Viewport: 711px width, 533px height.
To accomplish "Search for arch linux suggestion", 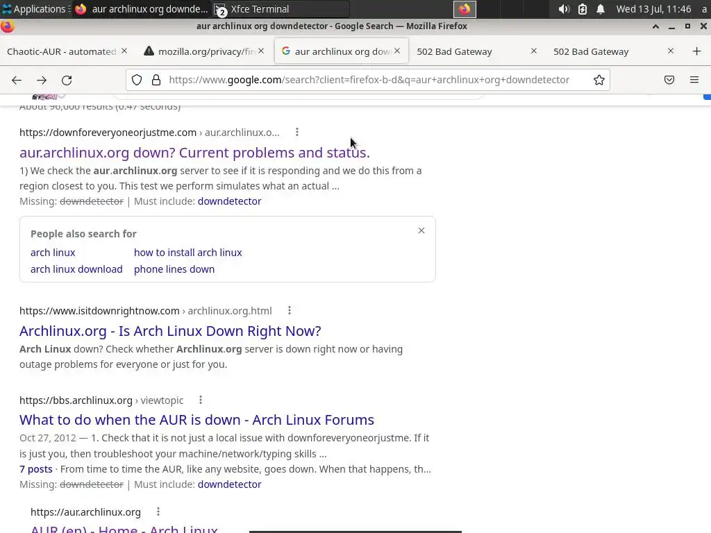I will coord(53,253).
